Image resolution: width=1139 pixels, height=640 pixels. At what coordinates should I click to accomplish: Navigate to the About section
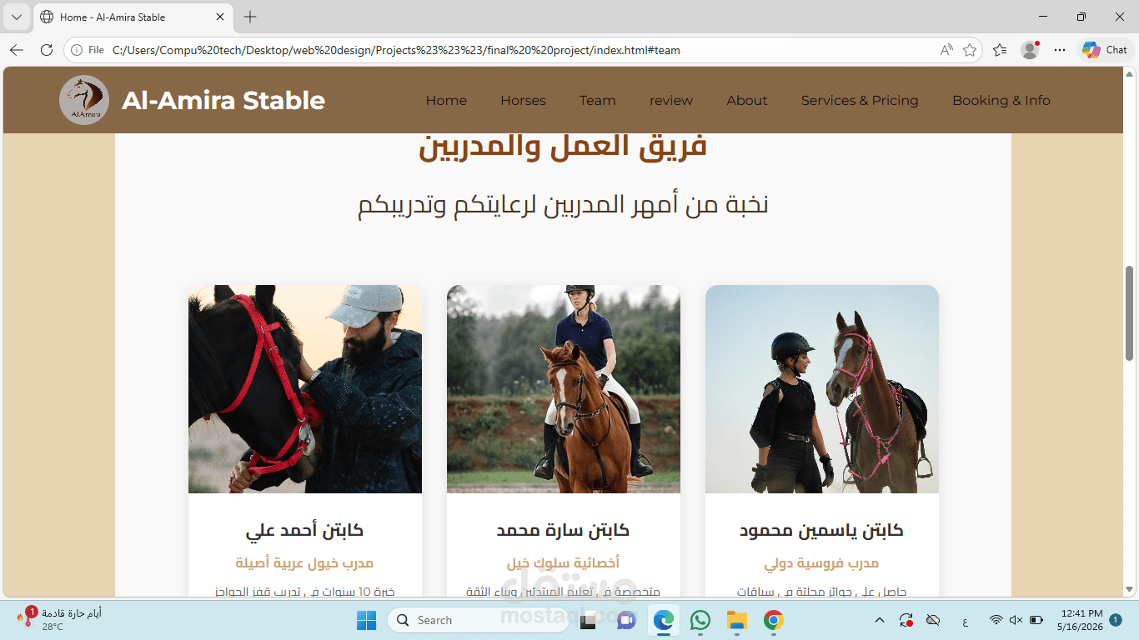[x=747, y=101]
